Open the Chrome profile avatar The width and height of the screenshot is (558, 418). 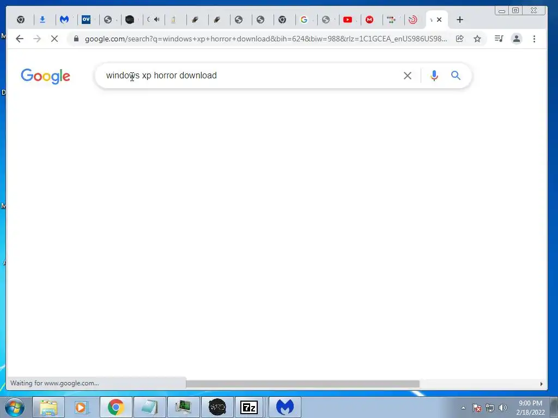(x=517, y=39)
